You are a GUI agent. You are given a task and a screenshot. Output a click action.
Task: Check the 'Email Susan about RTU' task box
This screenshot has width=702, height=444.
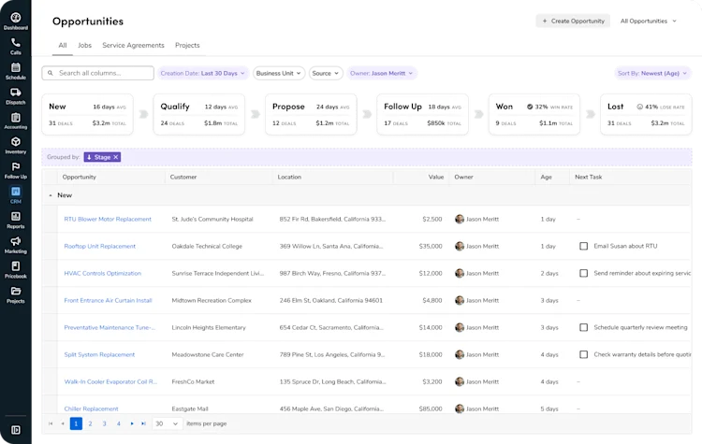pos(583,246)
